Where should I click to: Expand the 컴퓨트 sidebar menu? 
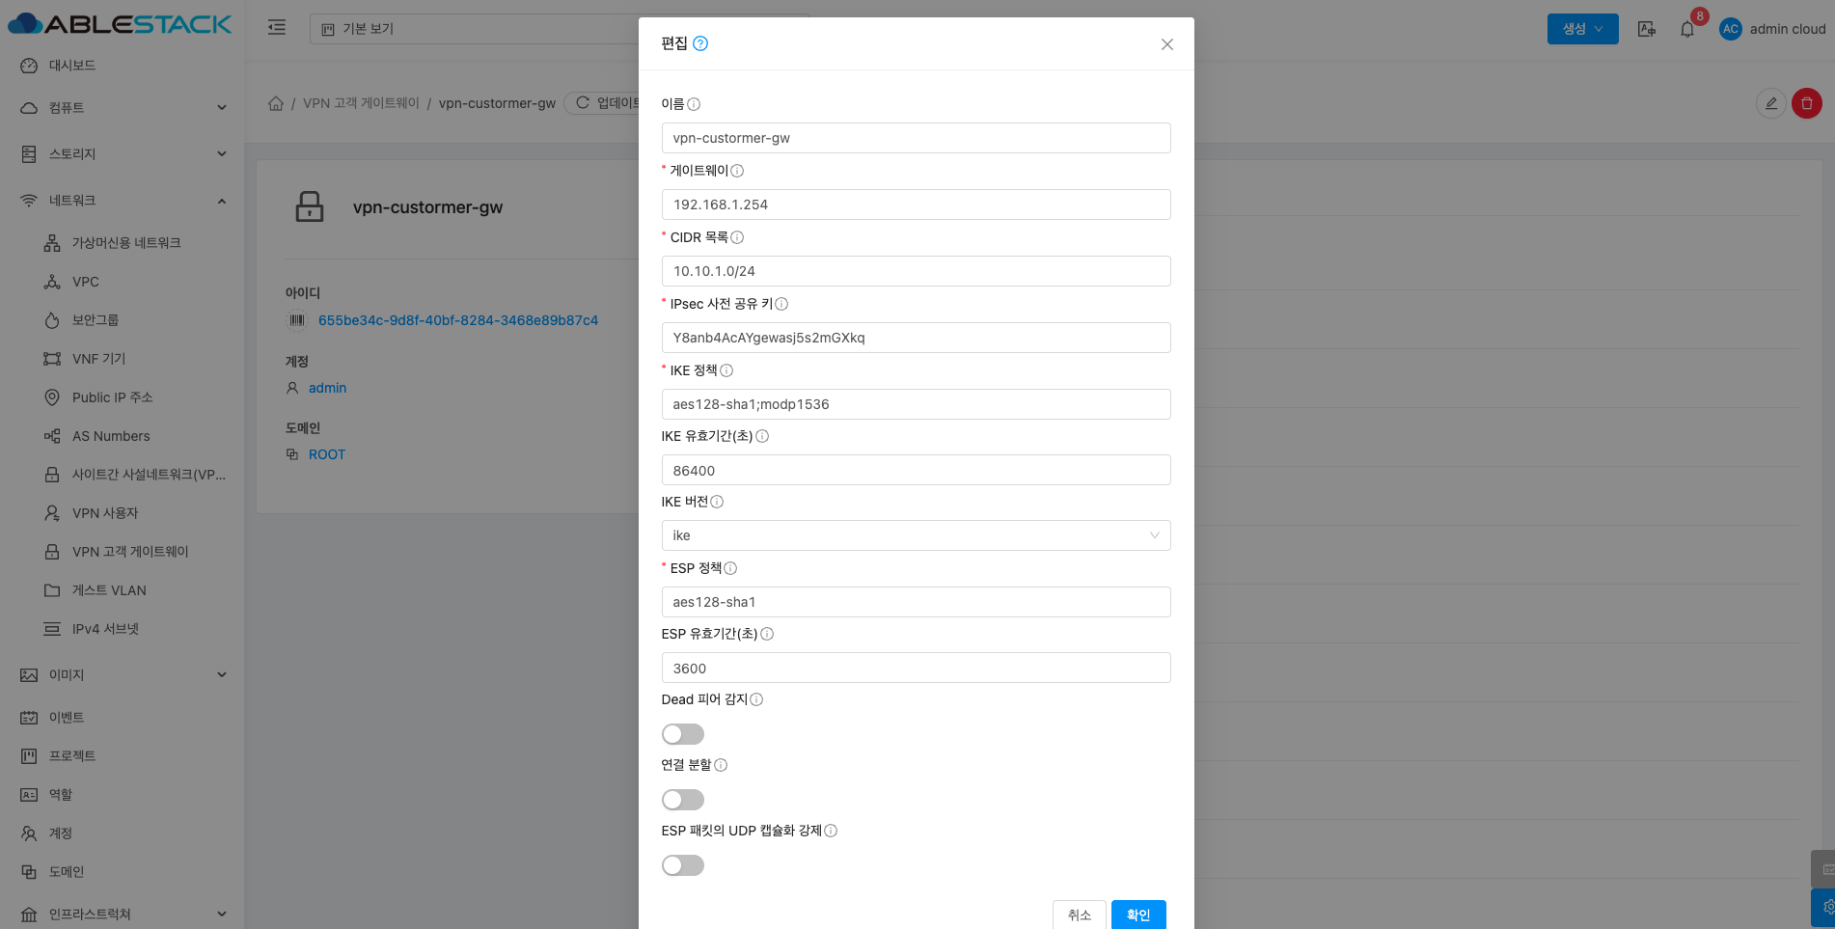click(x=123, y=108)
